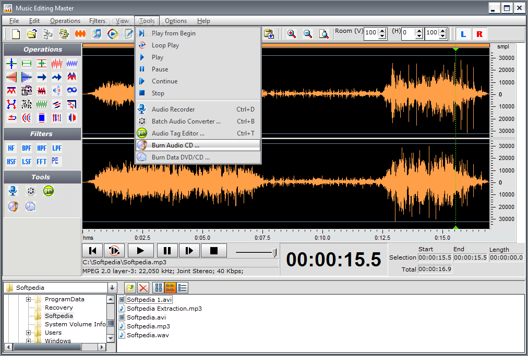The image size is (528, 356).
Task: Open the Options menu
Action: click(176, 21)
